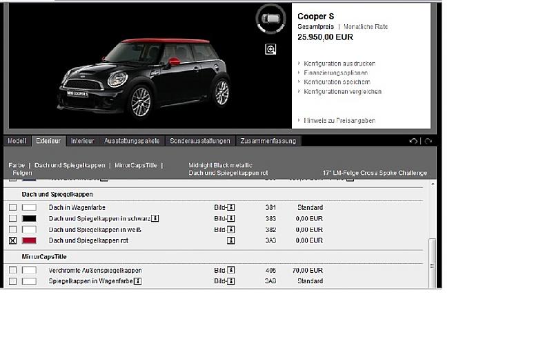Click the circular car view rotation icon
The height and width of the screenshot is (362, 552).
click(270, 19)
